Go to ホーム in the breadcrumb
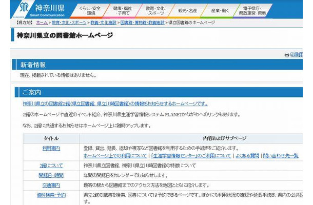The height and width of the screenshot is (205, 313). 42,23
